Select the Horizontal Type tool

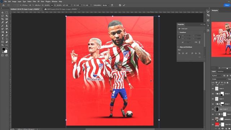click(3, 39)
